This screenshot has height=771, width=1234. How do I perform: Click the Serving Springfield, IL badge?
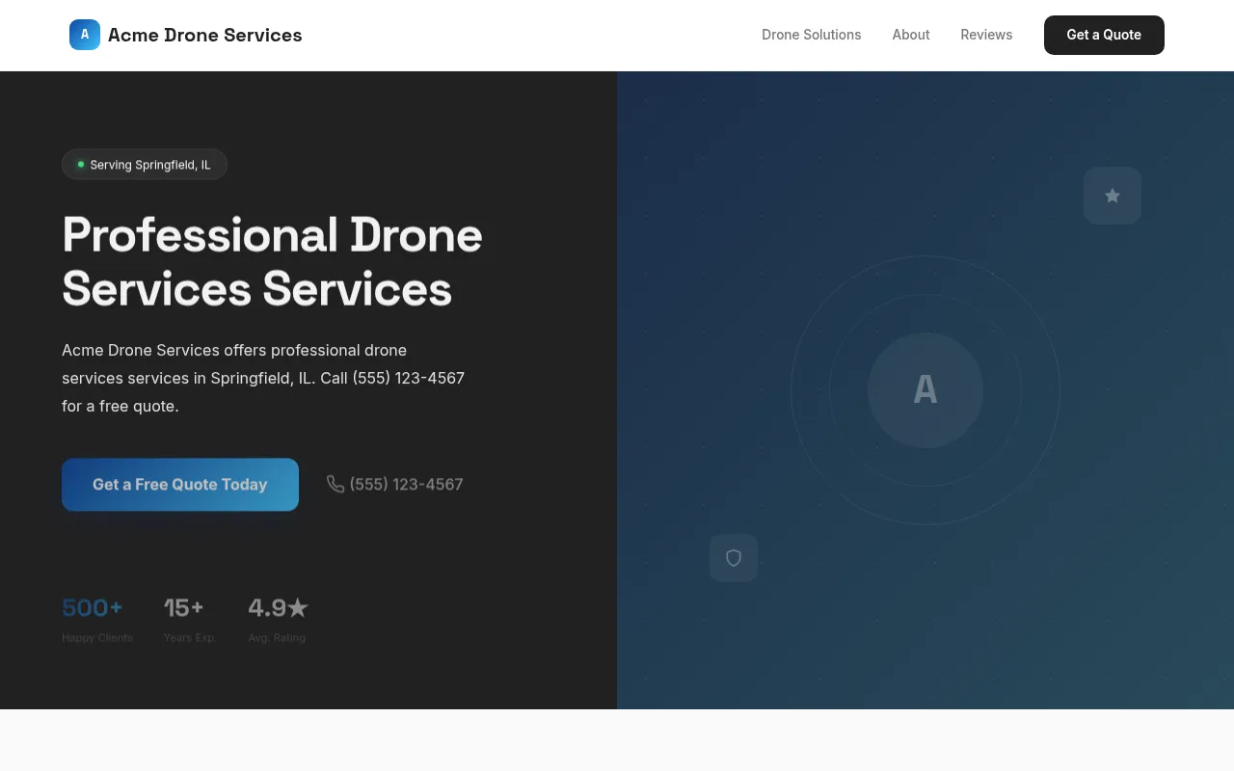coord(145,164)
